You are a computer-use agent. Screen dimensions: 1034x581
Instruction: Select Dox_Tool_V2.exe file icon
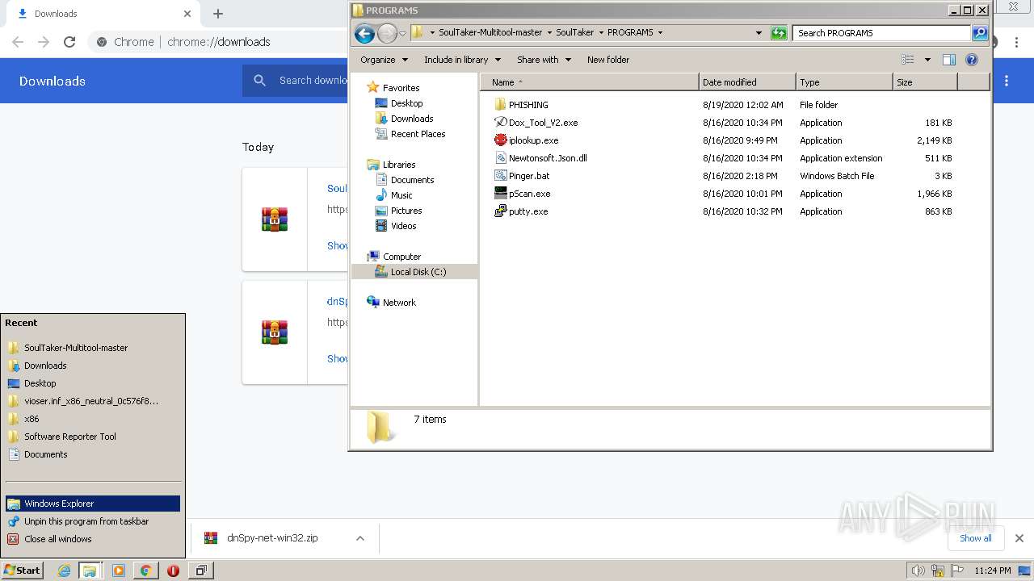pyautogui.click(x=500, y=123)
